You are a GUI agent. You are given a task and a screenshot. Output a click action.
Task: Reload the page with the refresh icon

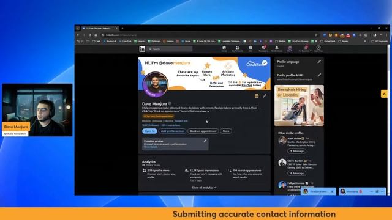[x=90, y=35]
